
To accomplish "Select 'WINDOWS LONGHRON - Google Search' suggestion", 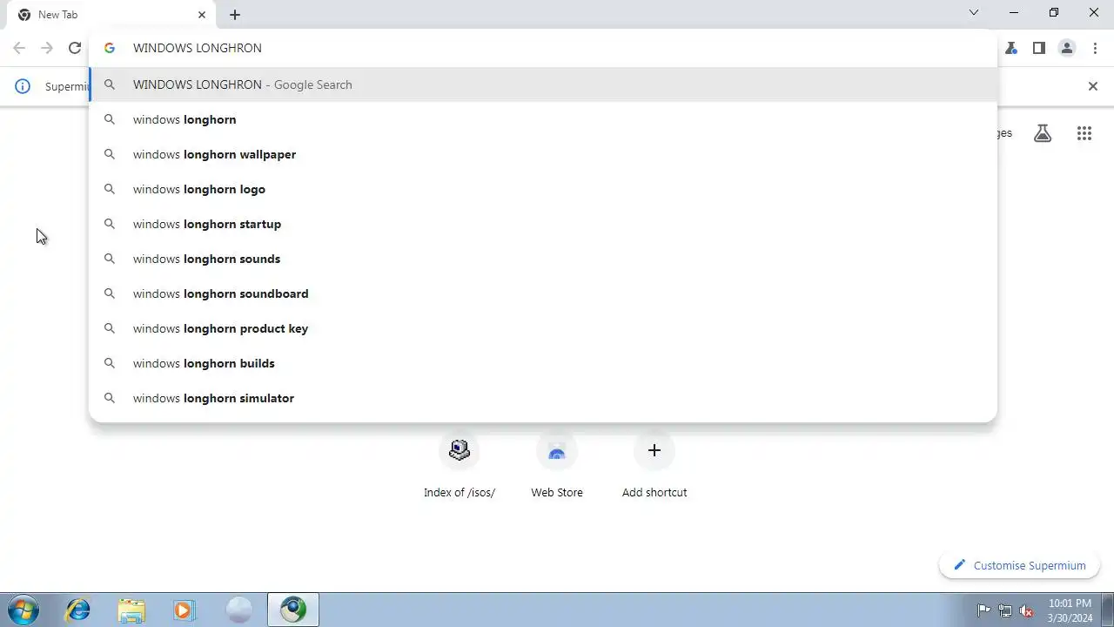I will tap(543, 84).
